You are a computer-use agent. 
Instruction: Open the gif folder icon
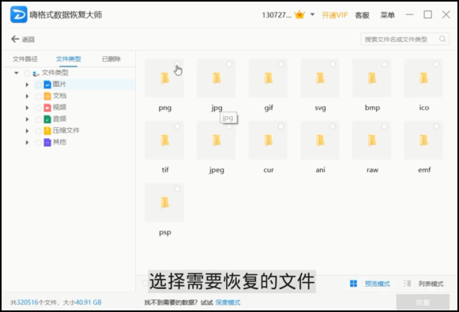pyautogui.click(x=269, y=78)
